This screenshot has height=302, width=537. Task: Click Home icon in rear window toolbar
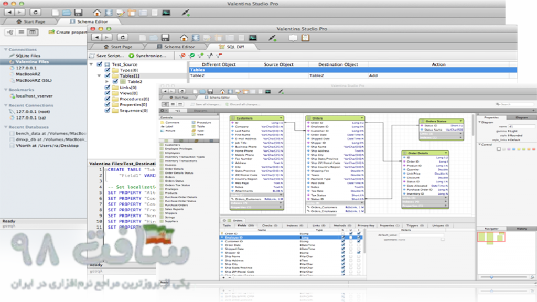point(97,13)
